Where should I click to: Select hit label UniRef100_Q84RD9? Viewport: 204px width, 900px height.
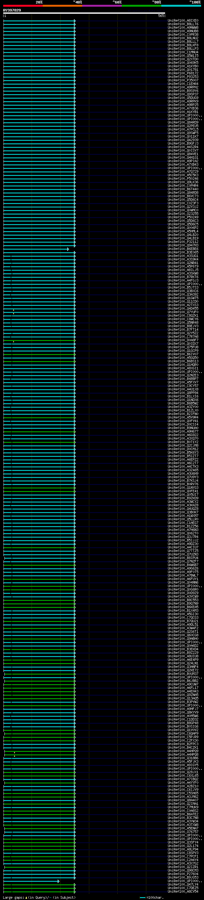pyautogui.click(x=183, y=123)
